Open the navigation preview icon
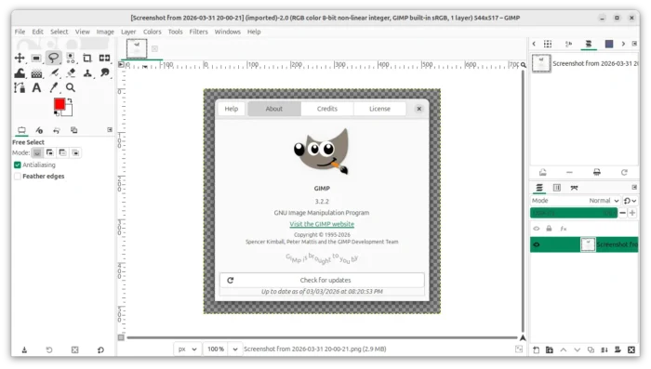The image size is (651, 369). coord(523,338)
